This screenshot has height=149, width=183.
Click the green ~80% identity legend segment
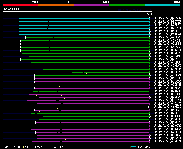(x=127, y=5)
